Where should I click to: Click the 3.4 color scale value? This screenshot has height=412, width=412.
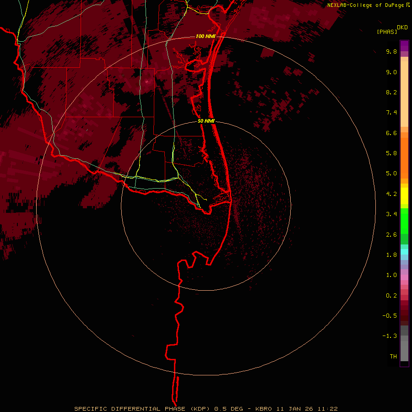pyautogui.click(x=391, y=214)
